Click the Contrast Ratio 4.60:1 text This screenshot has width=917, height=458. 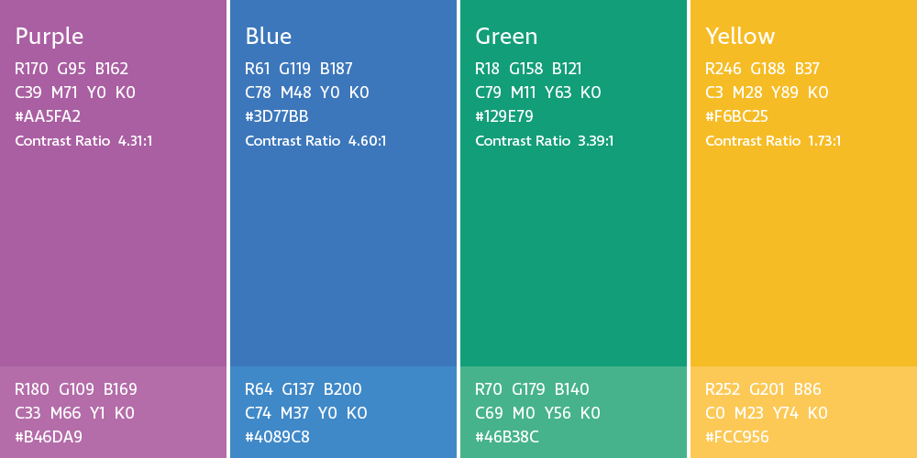click(x=315, y=141)
